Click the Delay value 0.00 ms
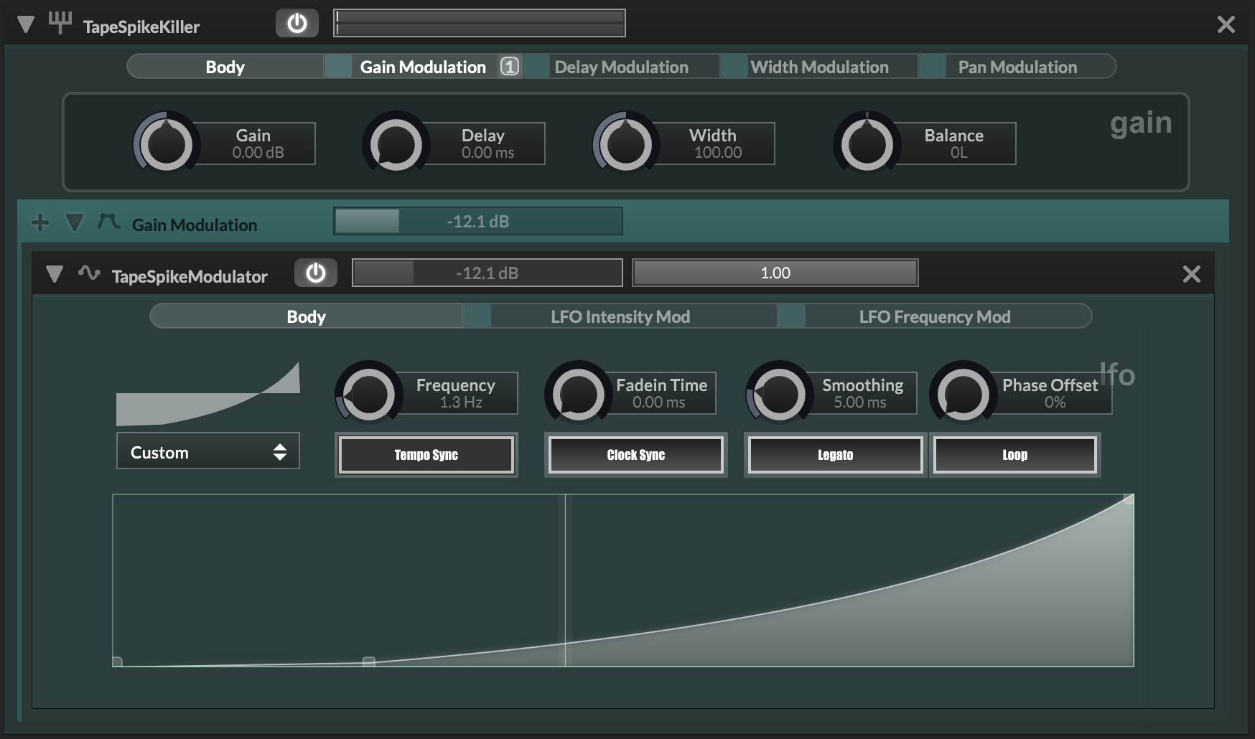Viewport: 1255px width, 739px height. pyautogui.click(x=487, y=152)
